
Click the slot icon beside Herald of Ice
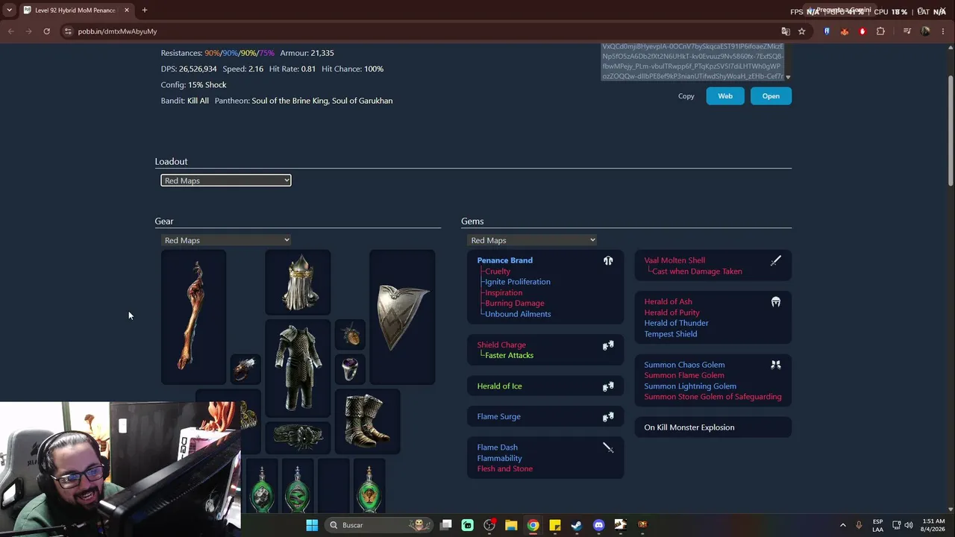[x=608, y=386]
